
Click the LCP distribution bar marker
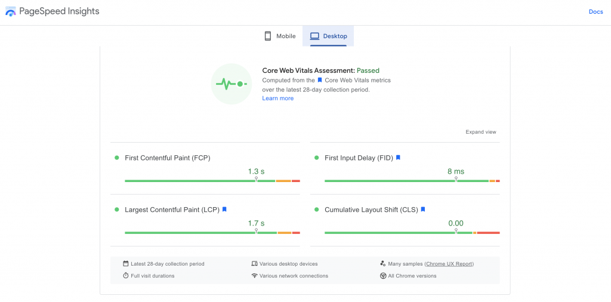pos(257,232)
